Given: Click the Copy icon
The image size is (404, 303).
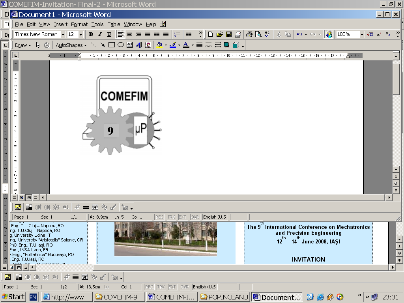Looking at the screenshot, I should (x=288, y=34).
